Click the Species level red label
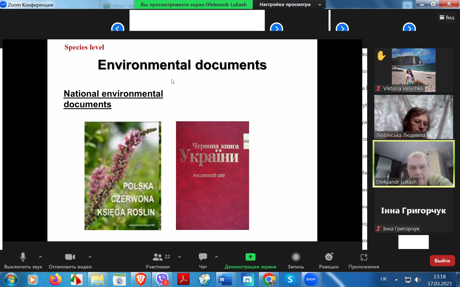 click(84, 47)
